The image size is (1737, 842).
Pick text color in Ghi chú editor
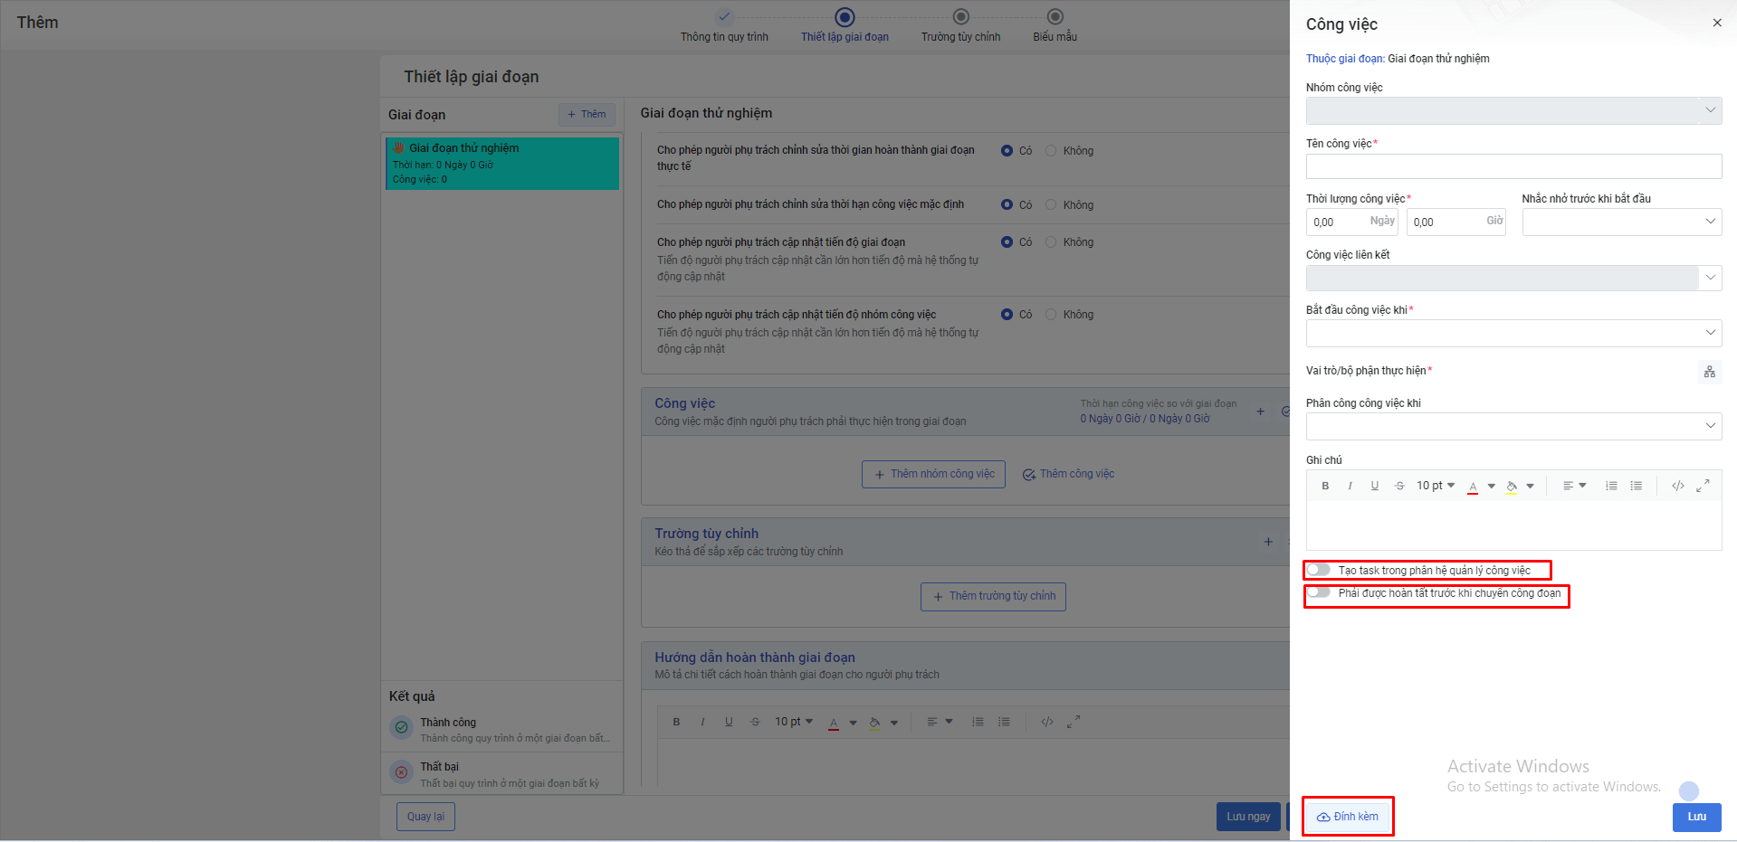click(1473, 486)
